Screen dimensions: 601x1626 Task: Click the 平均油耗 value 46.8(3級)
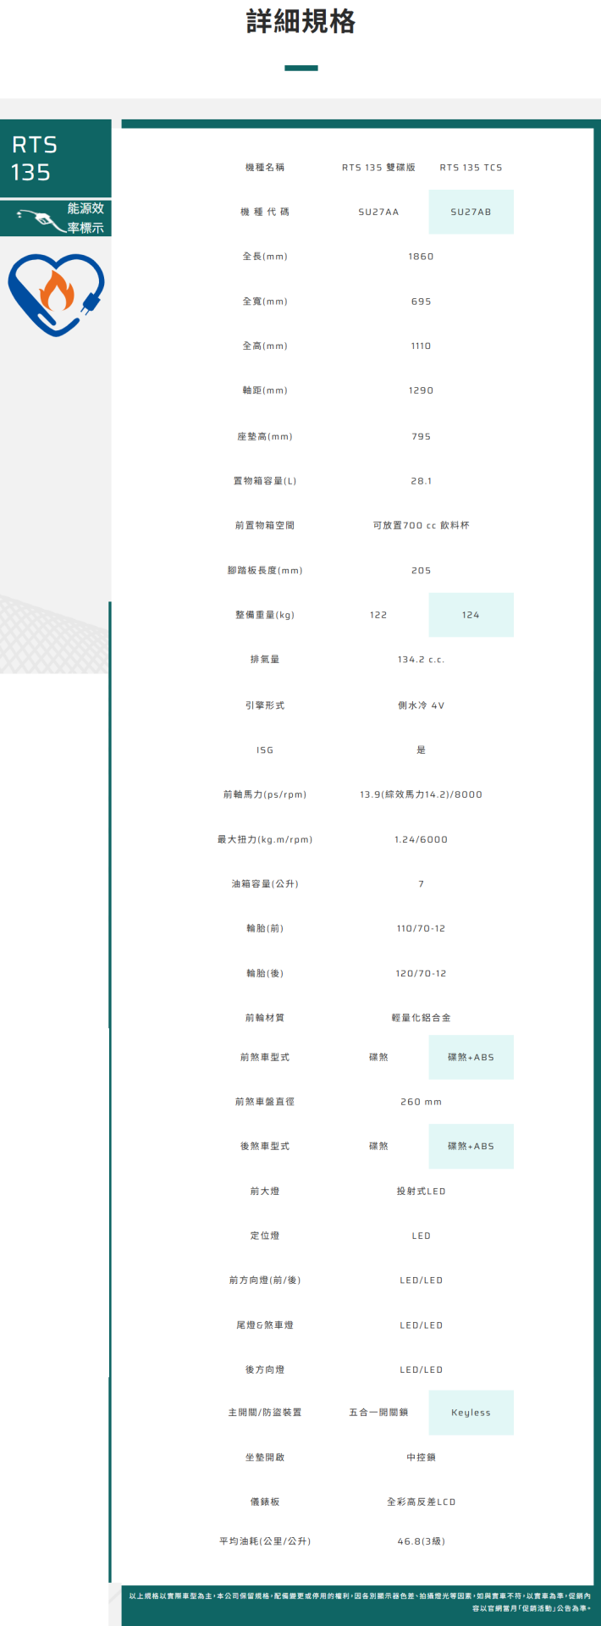(x=421, y=1541)
